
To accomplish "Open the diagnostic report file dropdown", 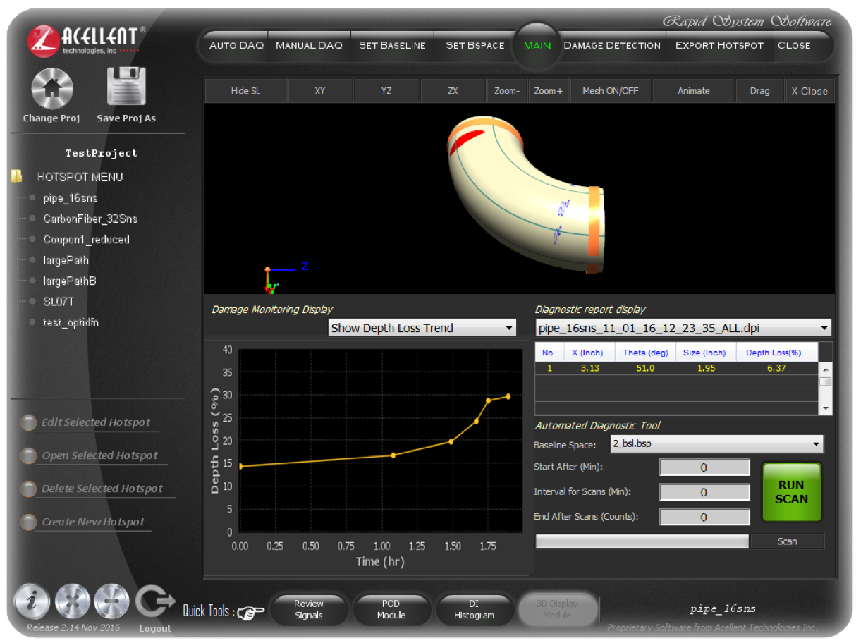I will point(679,328).
